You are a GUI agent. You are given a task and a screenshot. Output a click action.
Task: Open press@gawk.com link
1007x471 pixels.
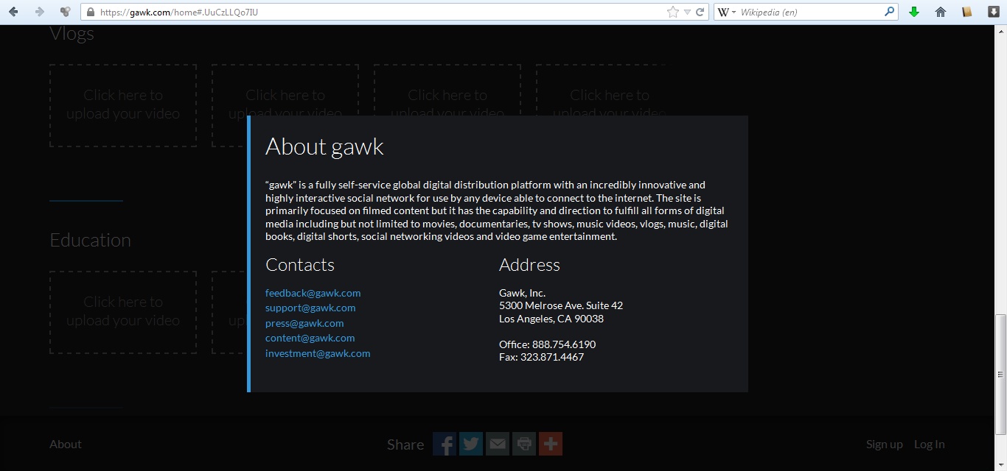tap(304, 323)
